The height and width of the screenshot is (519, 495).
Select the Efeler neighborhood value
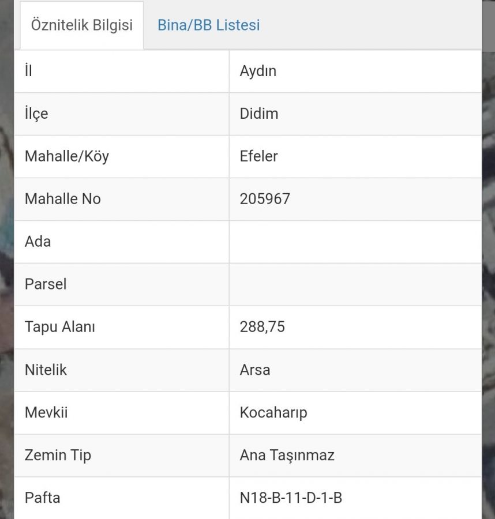coord(258,156)
